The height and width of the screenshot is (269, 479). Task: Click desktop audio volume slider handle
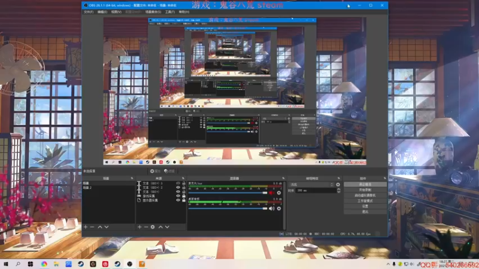(265, 208)
